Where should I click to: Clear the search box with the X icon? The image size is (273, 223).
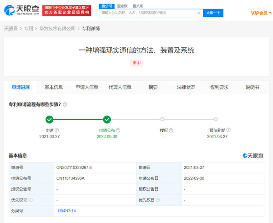pyautogui.click(x=198, y=13)
